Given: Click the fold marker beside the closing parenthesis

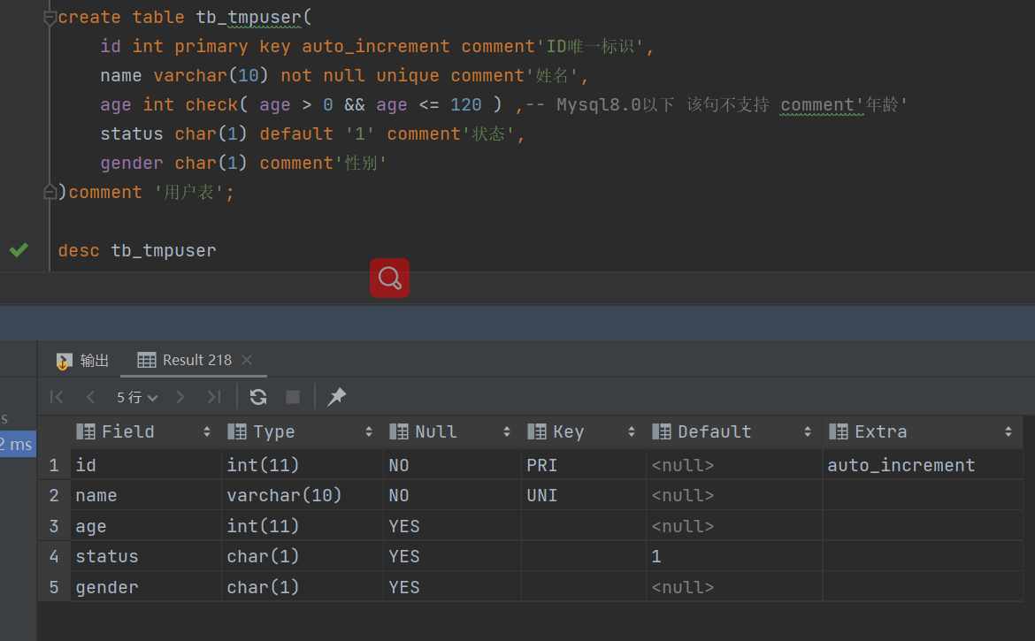Looking at the screenshot, I should coord(50,192).
